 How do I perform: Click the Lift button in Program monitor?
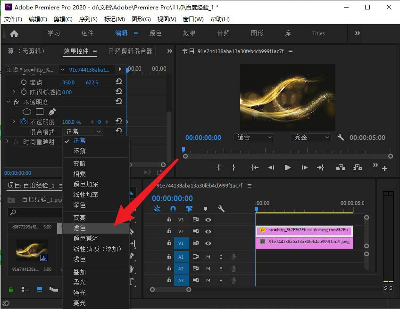(x=340, y=167)
